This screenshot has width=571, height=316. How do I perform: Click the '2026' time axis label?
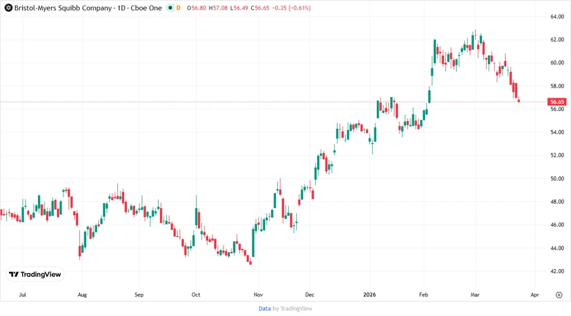[x=369, y=294]
